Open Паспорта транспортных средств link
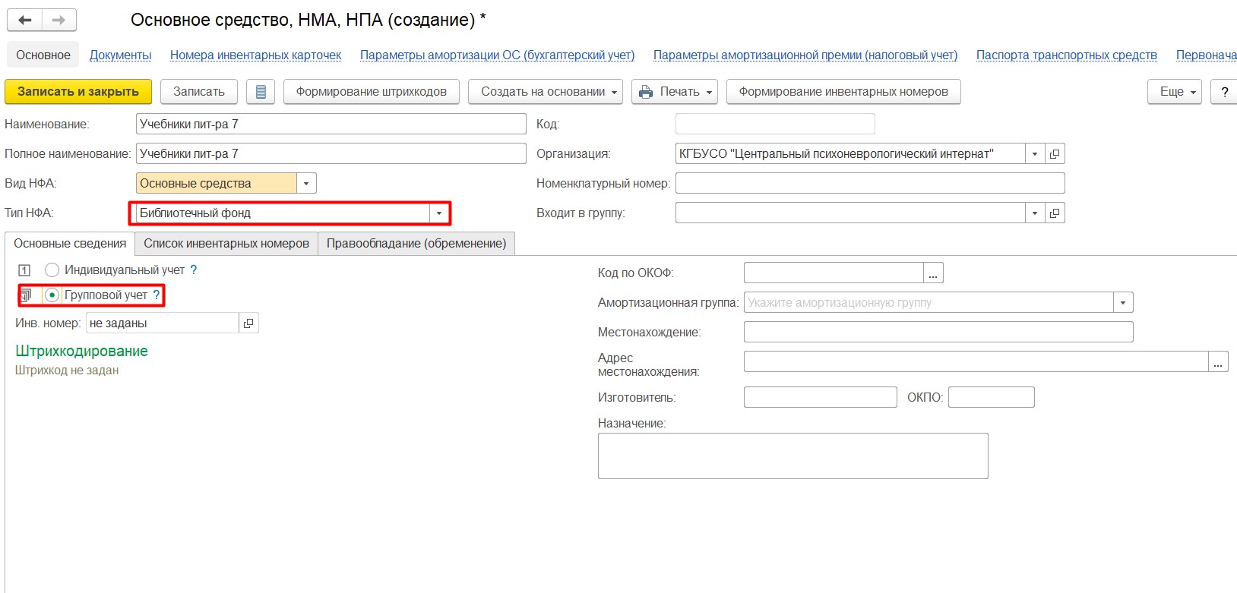1237x593 pixels. pyautogui.click(x=1067, y=55)
